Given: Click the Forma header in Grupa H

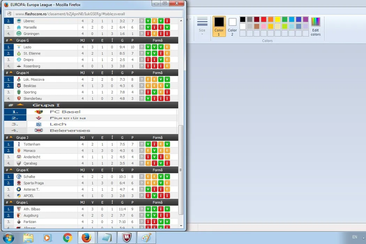Looking at the screenshot, I should (x=158, y=73).
